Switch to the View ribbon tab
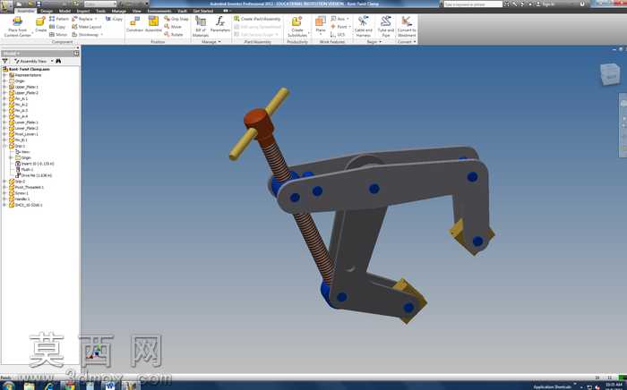The image size is (627, 390). tap(137, 11)
